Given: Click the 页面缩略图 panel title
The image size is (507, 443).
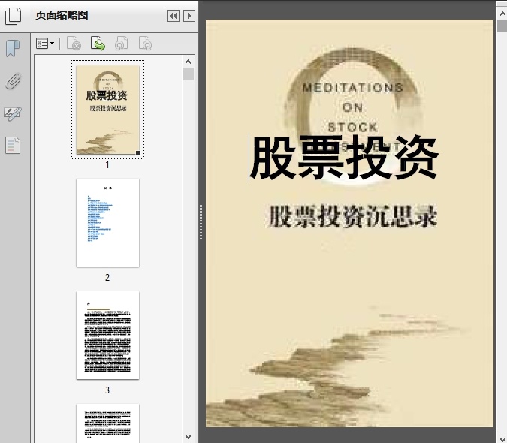Looking at the screenshot, I should point(62,15).
